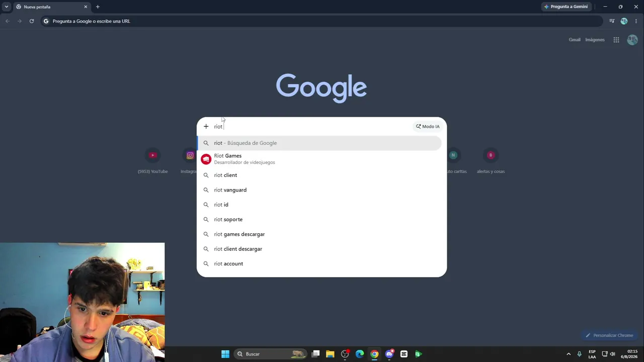644x362 pixels.
Task: Click Pregunta a Gemini button
Action: [566, 7]
